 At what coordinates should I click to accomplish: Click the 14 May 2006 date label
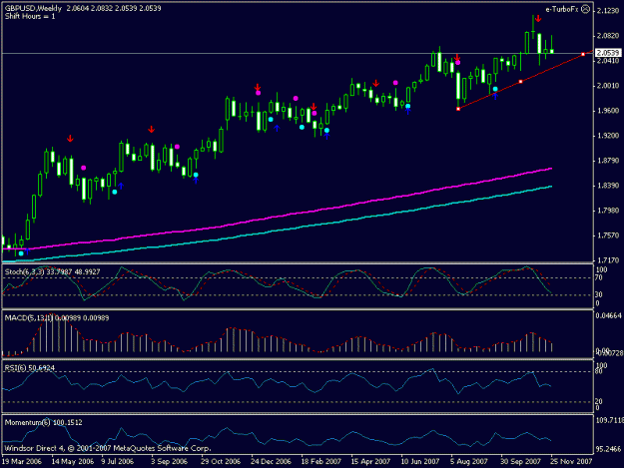click(73, 461)
